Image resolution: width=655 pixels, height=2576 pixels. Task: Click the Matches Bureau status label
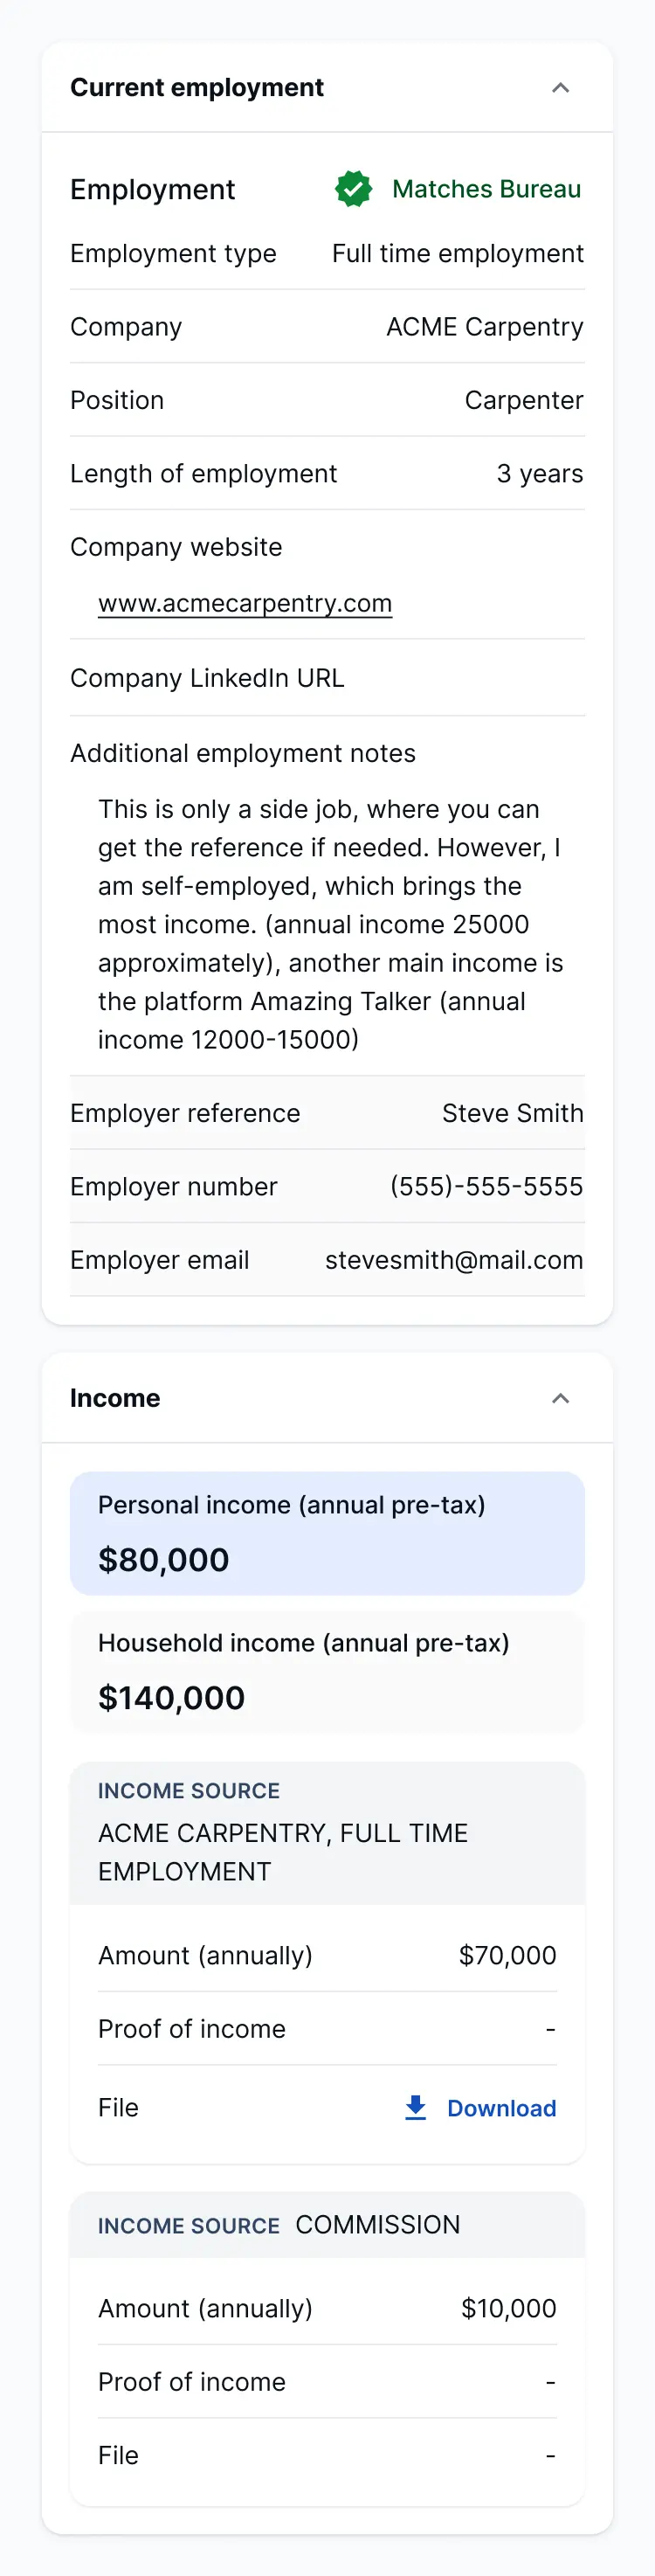tap(486, 189)
